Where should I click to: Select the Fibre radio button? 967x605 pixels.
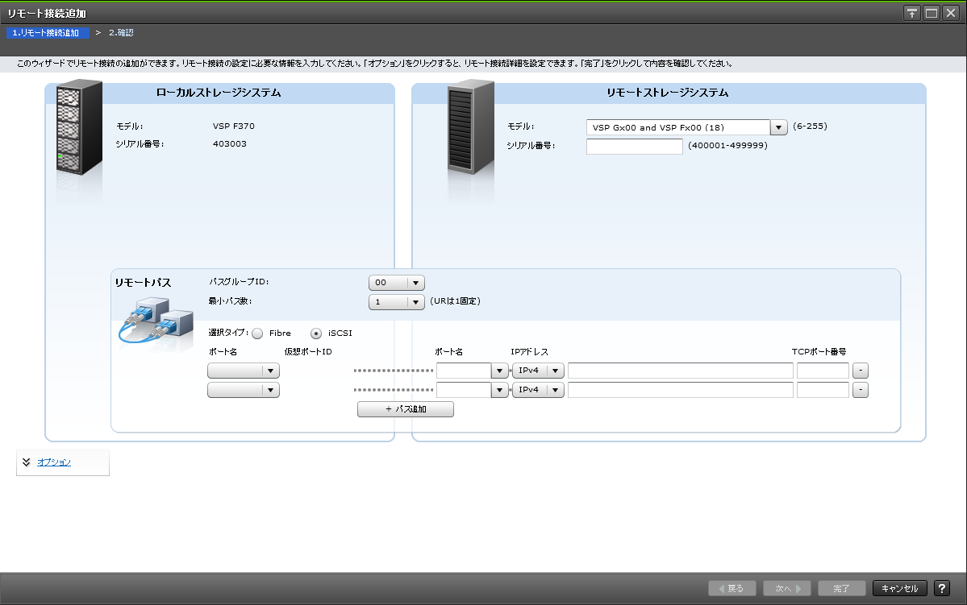[x=257, y=333]
